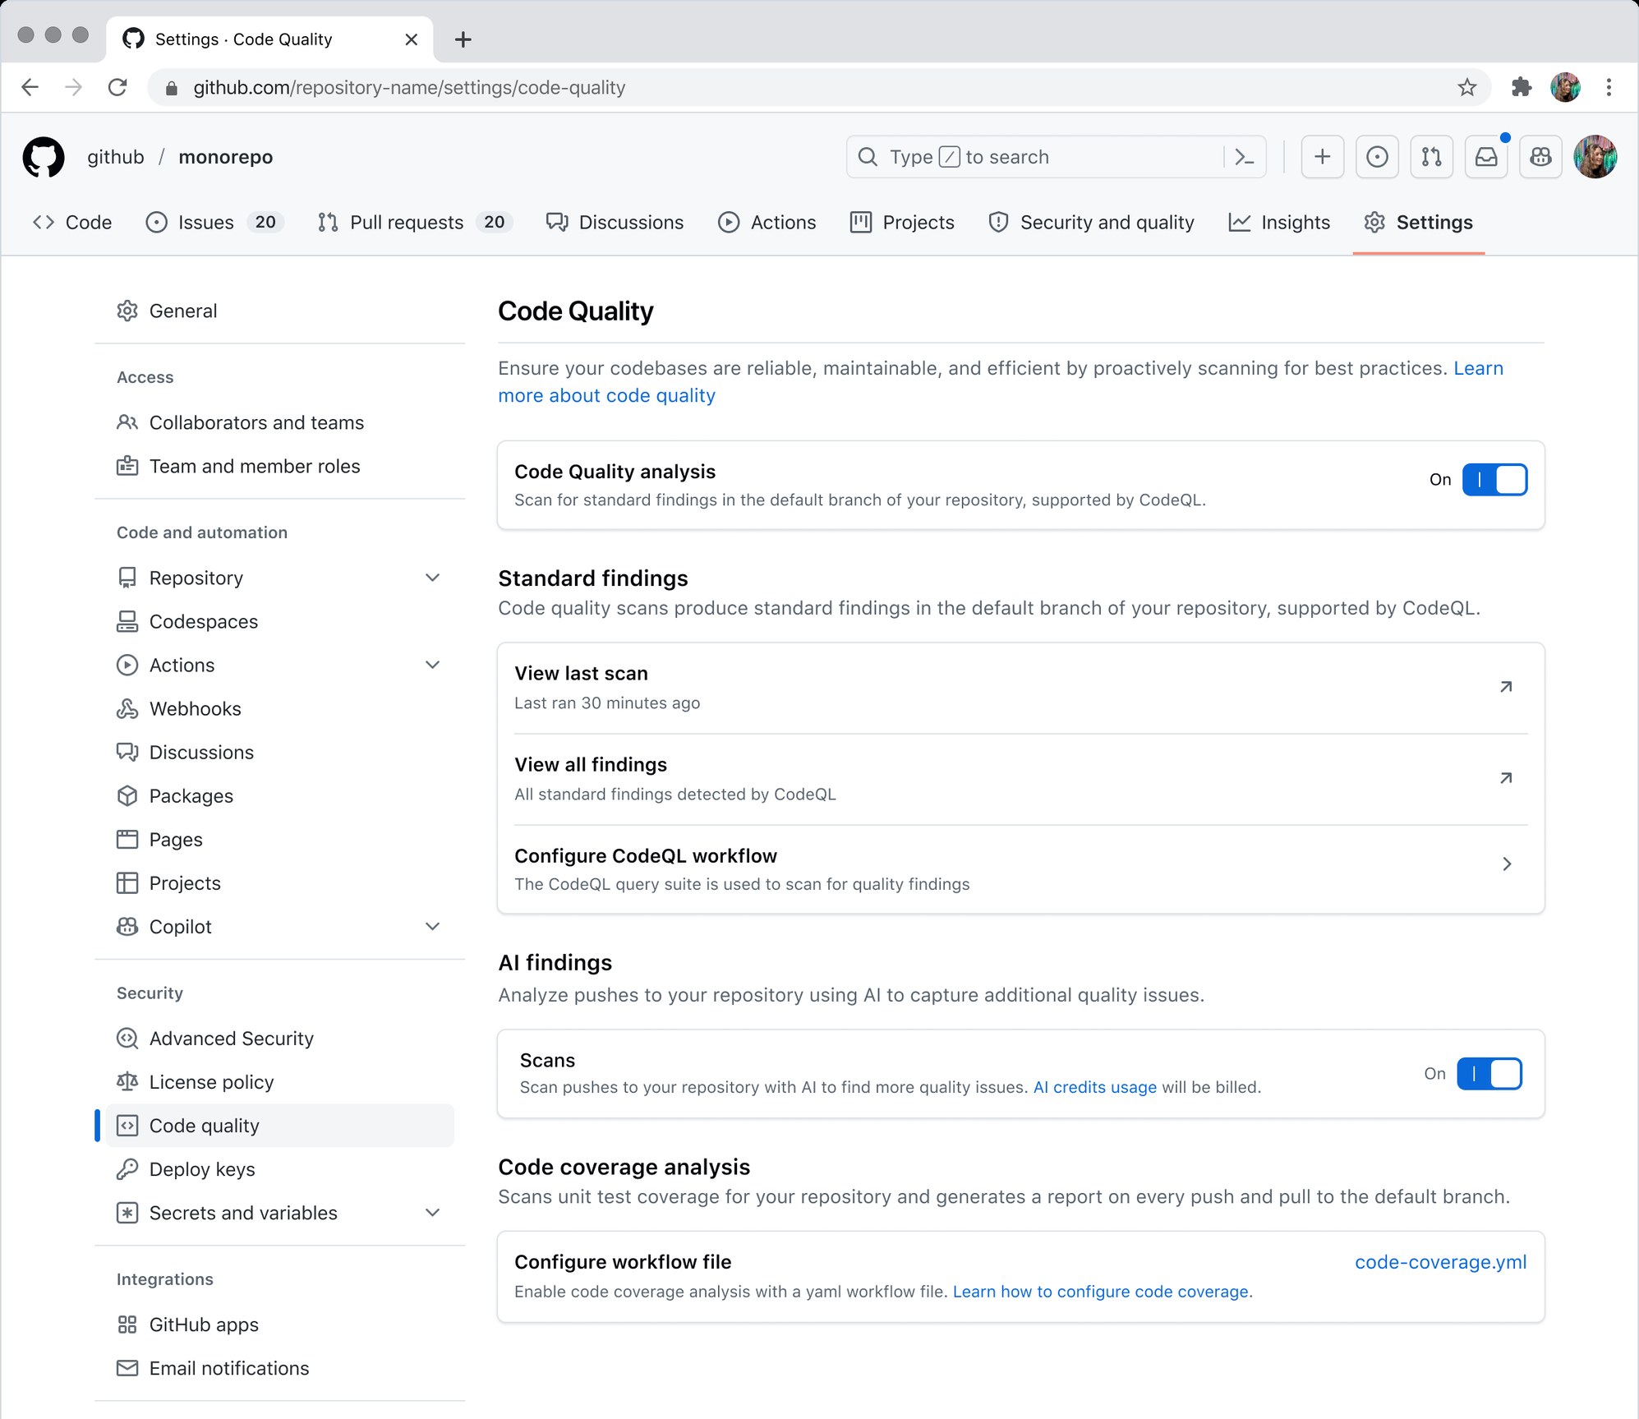The width and height of the screenshot is (1639, 1419).
Task: Switch to the Code tab
Action: click(x=72, y=222)
